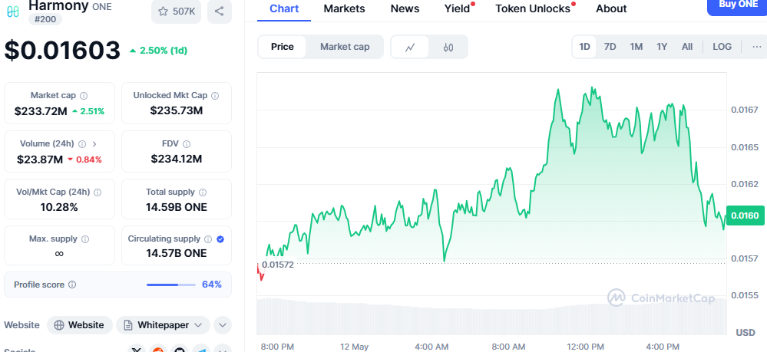Switch to line chart icon
The width and height of the screenshot is (767, 352).
(x=410, y=47)
